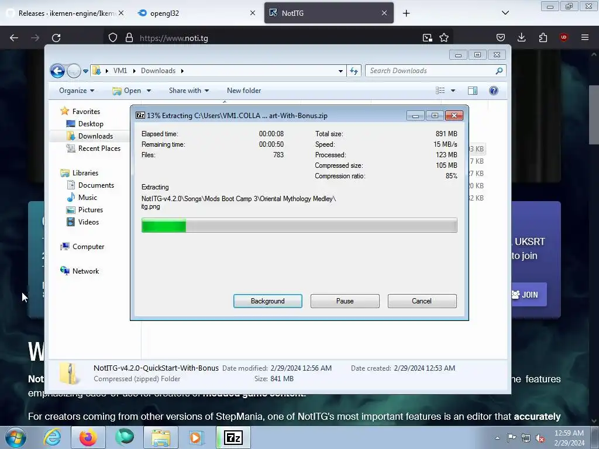Open a new Firefox tab
Viewport: 599px width, 449px height.
406,13
